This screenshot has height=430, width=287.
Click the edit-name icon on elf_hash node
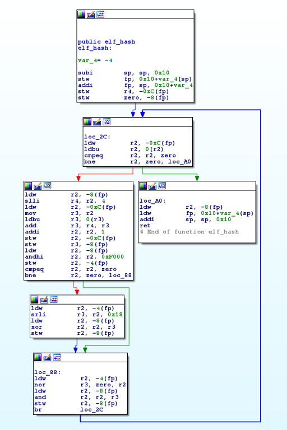coord(91,14)
